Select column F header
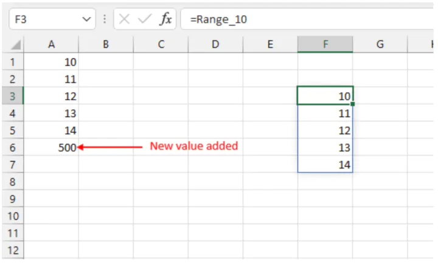The image size is (438, 263). (x=325, y=44)
